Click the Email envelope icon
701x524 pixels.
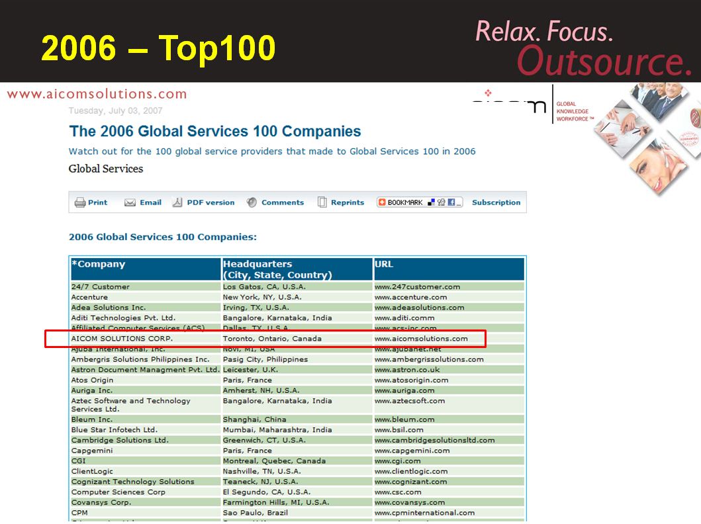130,203
